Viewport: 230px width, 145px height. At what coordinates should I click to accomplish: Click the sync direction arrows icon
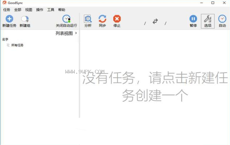coord(155,21)
